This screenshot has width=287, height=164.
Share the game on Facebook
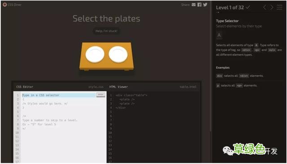pyautogui.click(x=199, y=4)
